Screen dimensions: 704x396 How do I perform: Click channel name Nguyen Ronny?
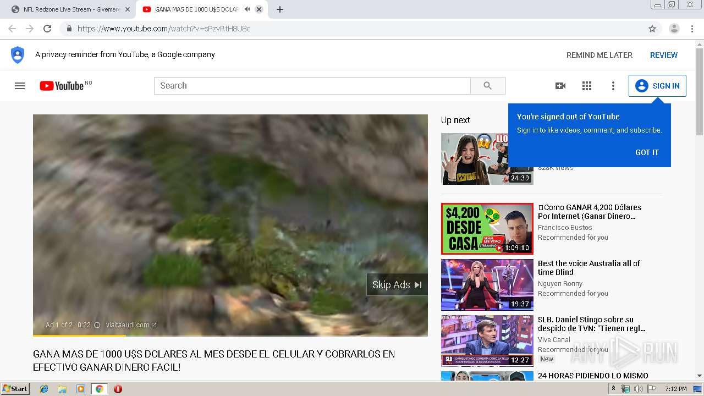click(560, 284)
